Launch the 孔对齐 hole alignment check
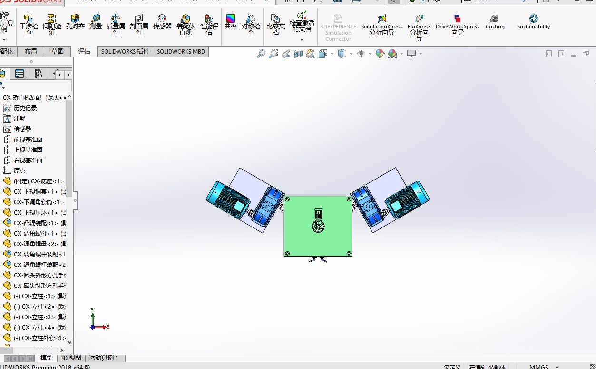 point(75,22)
